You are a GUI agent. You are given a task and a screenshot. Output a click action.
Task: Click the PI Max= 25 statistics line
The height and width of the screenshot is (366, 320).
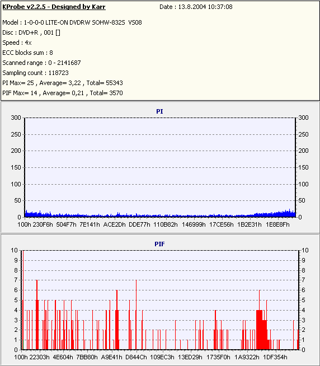63,83
